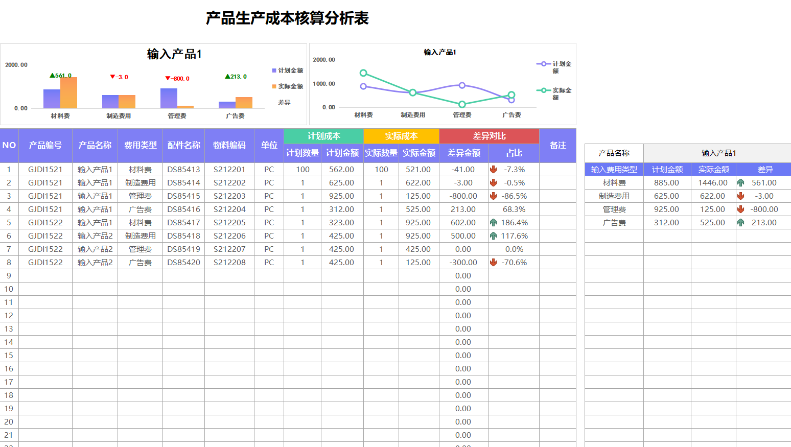This screenshot has height=447, width=791.
Task: Select cell containing GJDI1522 in row 5
Action: pos(45,222)
